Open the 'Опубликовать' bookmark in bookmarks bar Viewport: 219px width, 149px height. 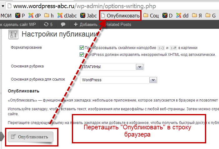tap(120, 15)
